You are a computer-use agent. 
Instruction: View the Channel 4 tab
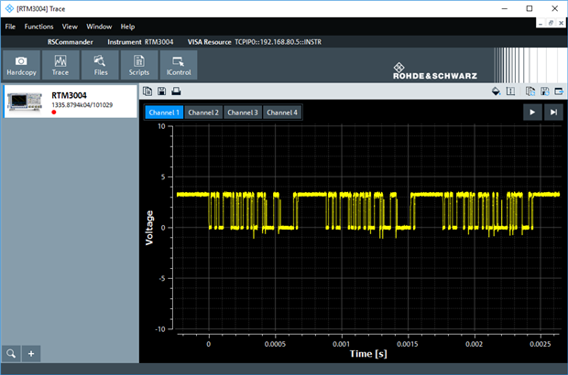(282, 112)
